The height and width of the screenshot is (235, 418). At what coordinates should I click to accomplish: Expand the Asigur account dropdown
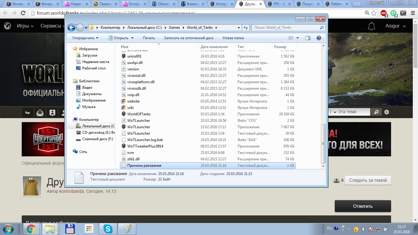[395, 26]
